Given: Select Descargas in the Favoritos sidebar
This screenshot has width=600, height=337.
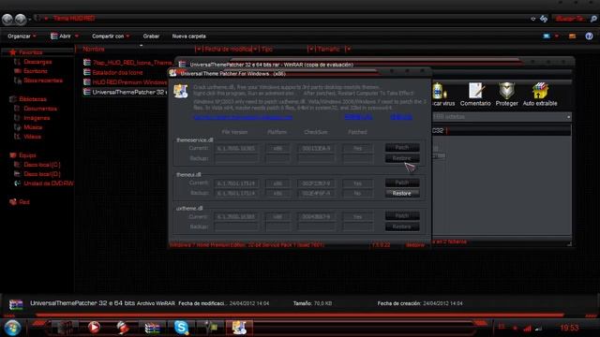Looking at the screenshot, I should point(37,62).
